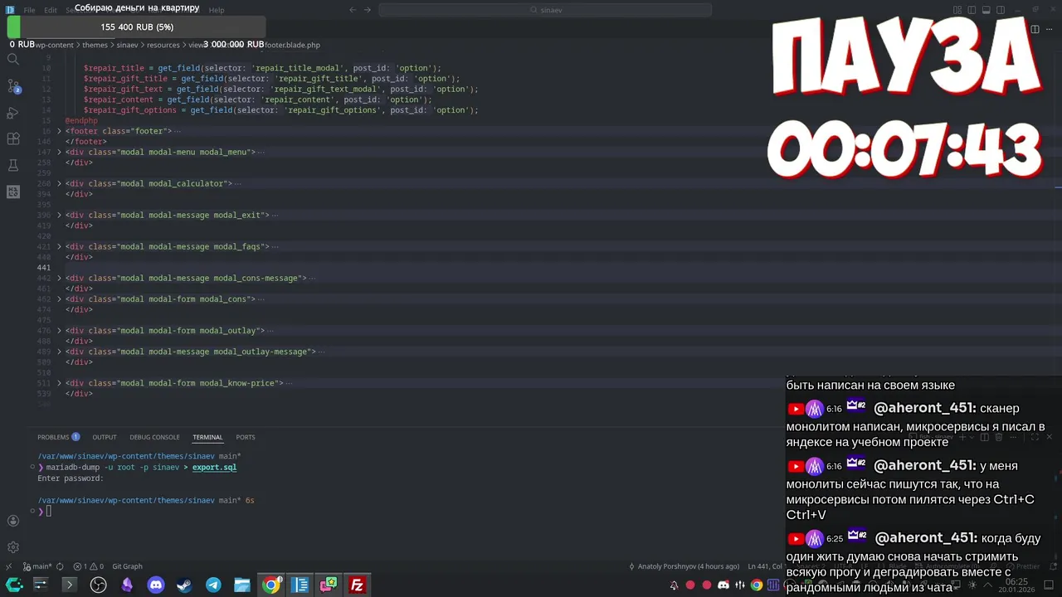Open Source Control view with badge

point(12,86)
